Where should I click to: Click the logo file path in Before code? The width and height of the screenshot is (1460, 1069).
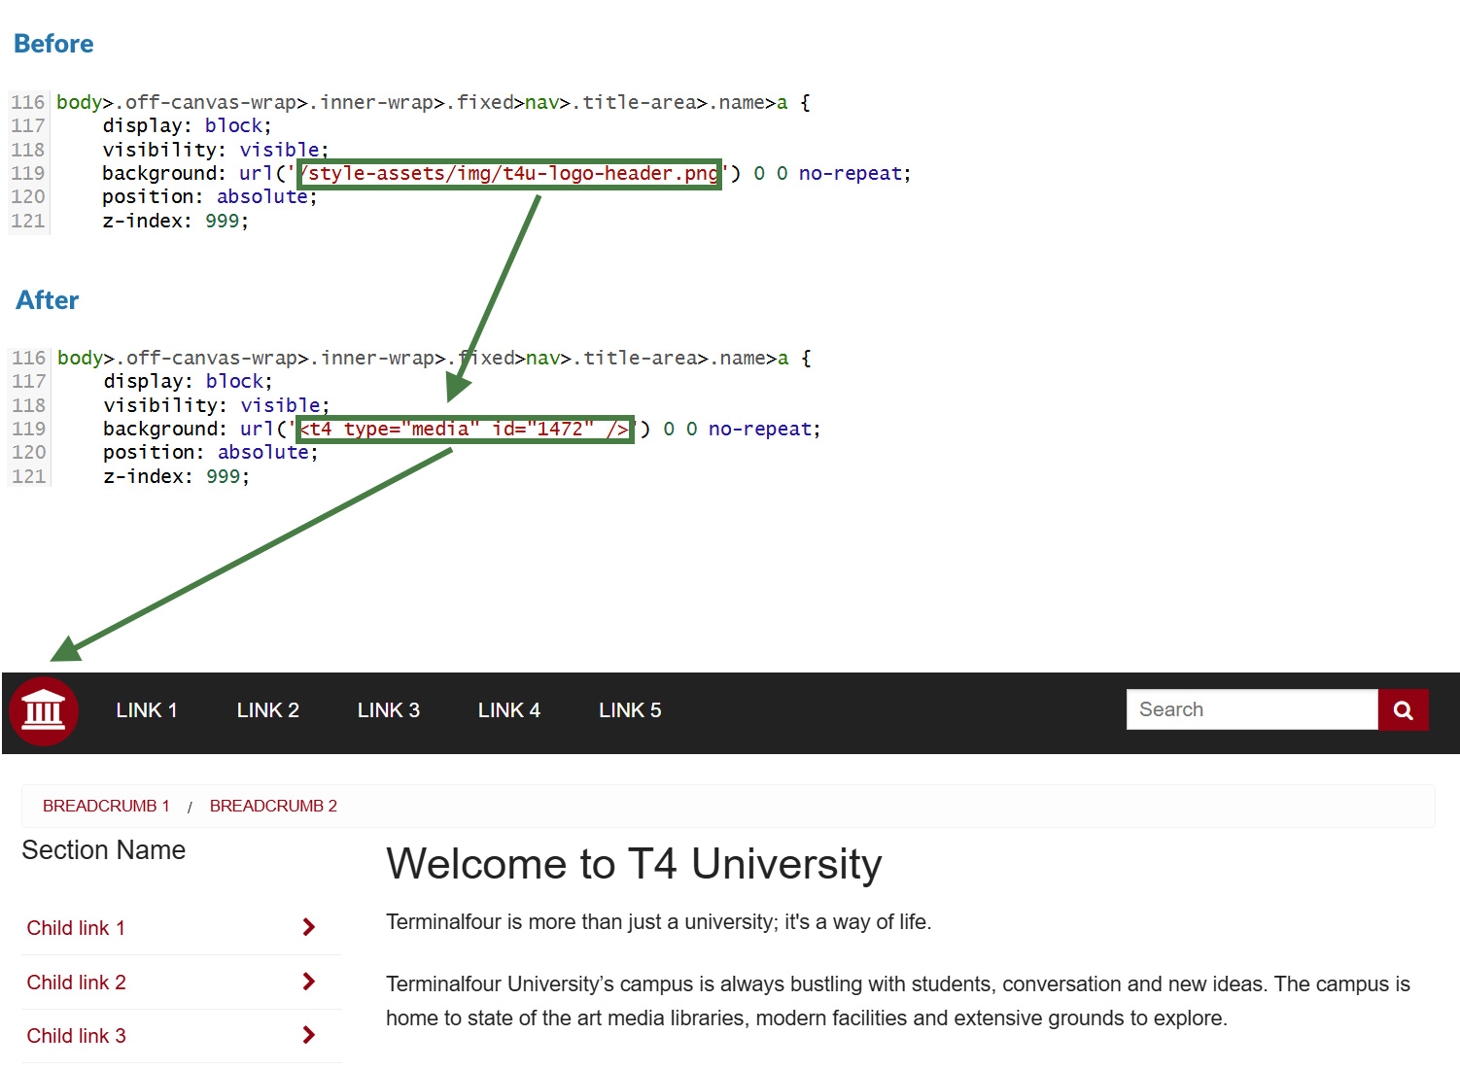tap(509, 174)
